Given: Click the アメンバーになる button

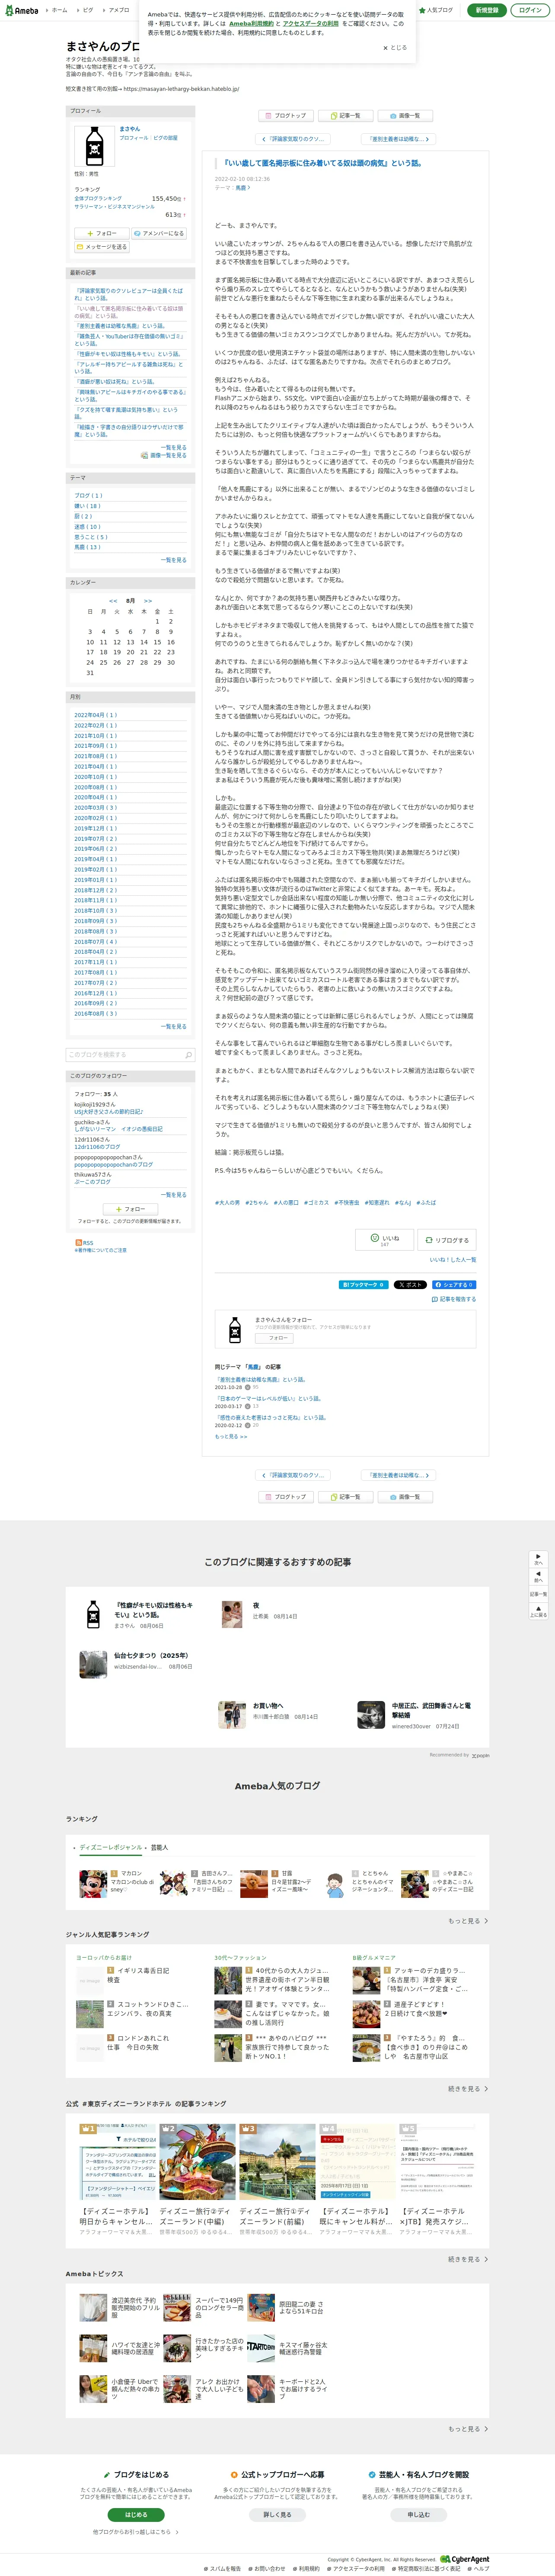Looking at the screenshot, I should [x=159, y=233].
